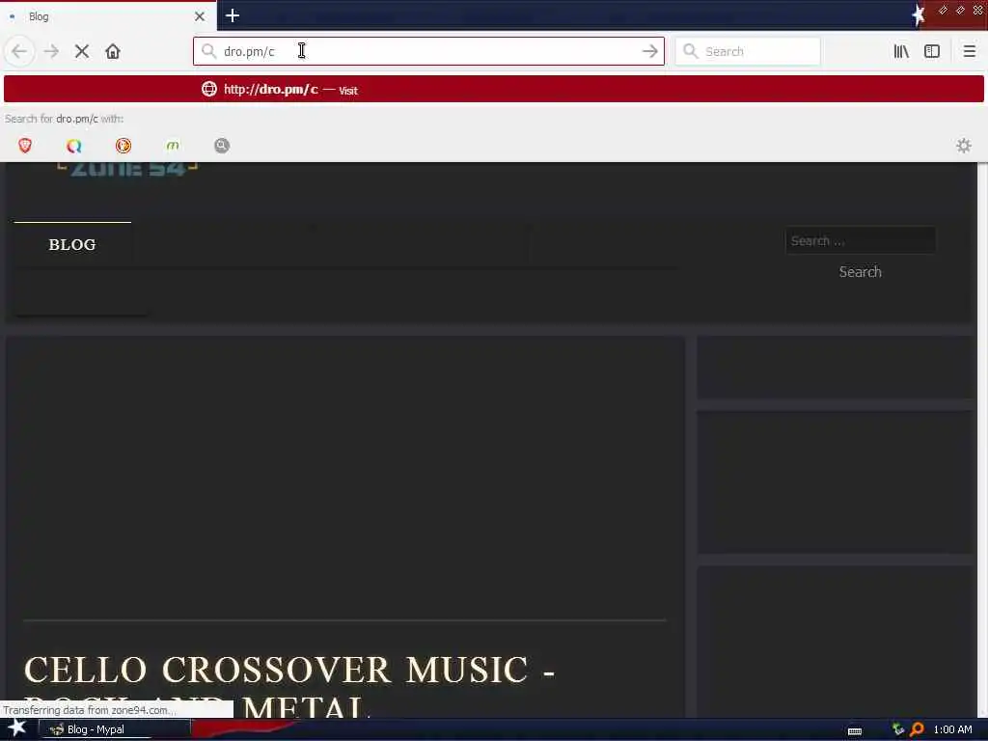Screen dimensions: 988x741
Task: Go forward using the forward arrow
Action: [52, 51]
